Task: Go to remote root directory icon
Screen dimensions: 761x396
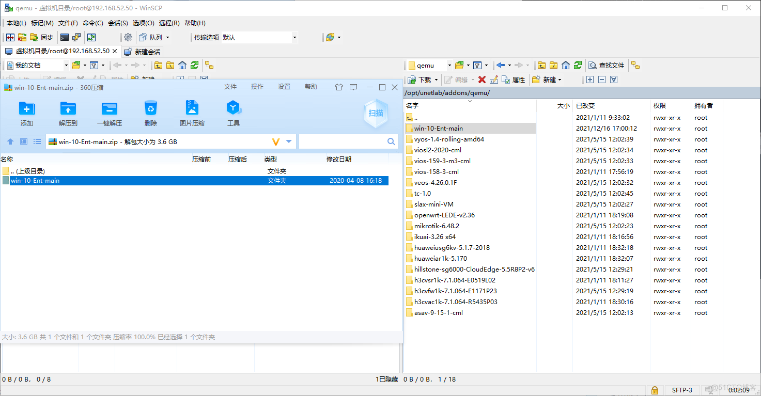Action: pyautogui.click(x=553, y=65)
